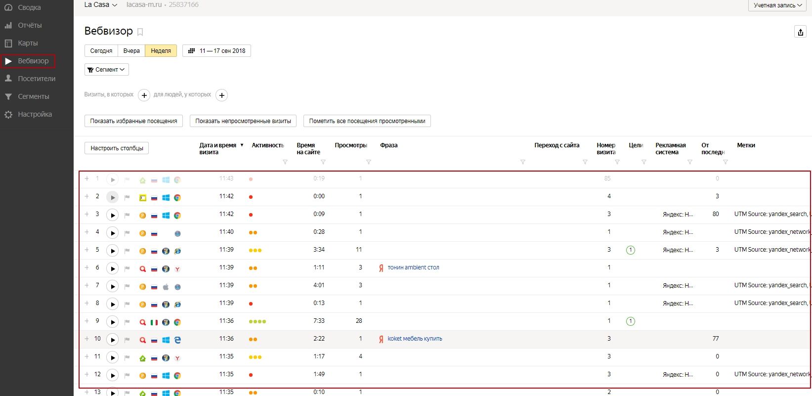This screenshot has height=396, width=812.
Task: Open the phrase тонин ambient стол
Action: 413,267
